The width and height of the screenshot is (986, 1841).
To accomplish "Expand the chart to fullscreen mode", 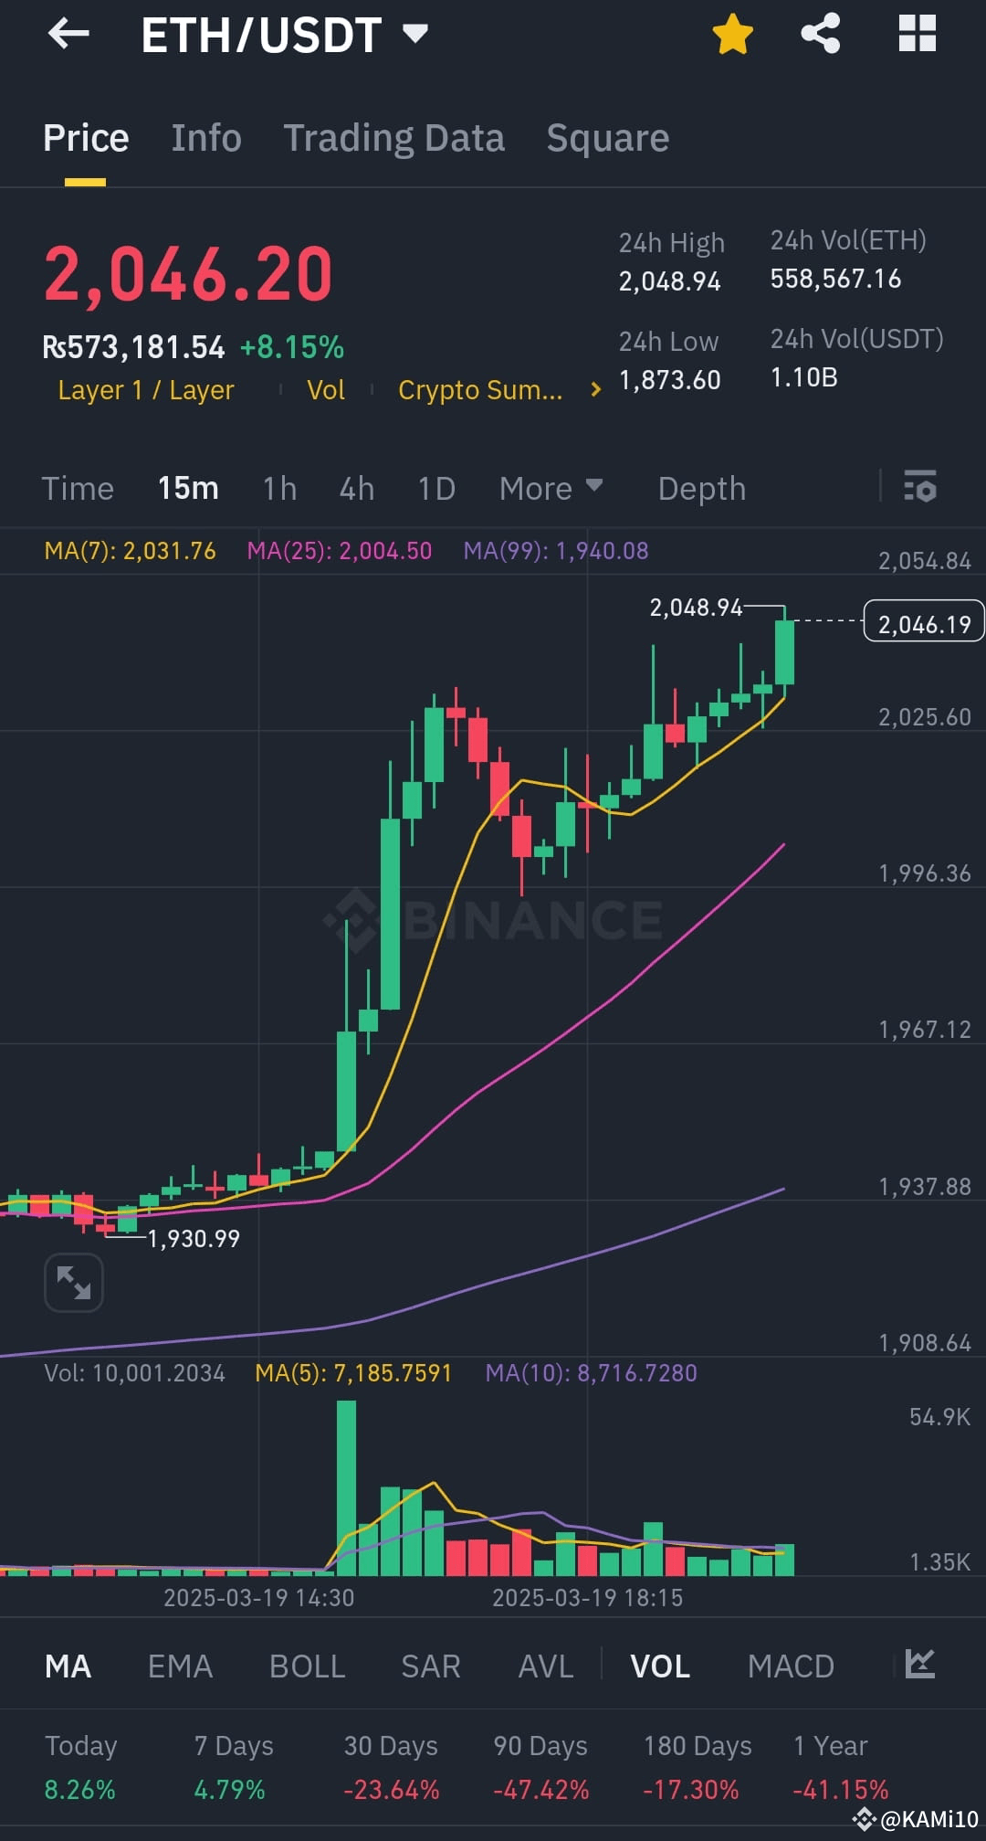I will click(73, 1281).
